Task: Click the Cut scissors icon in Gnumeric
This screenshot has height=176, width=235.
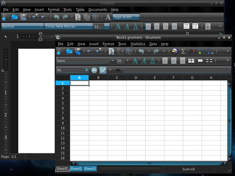Action: (111, 51)
